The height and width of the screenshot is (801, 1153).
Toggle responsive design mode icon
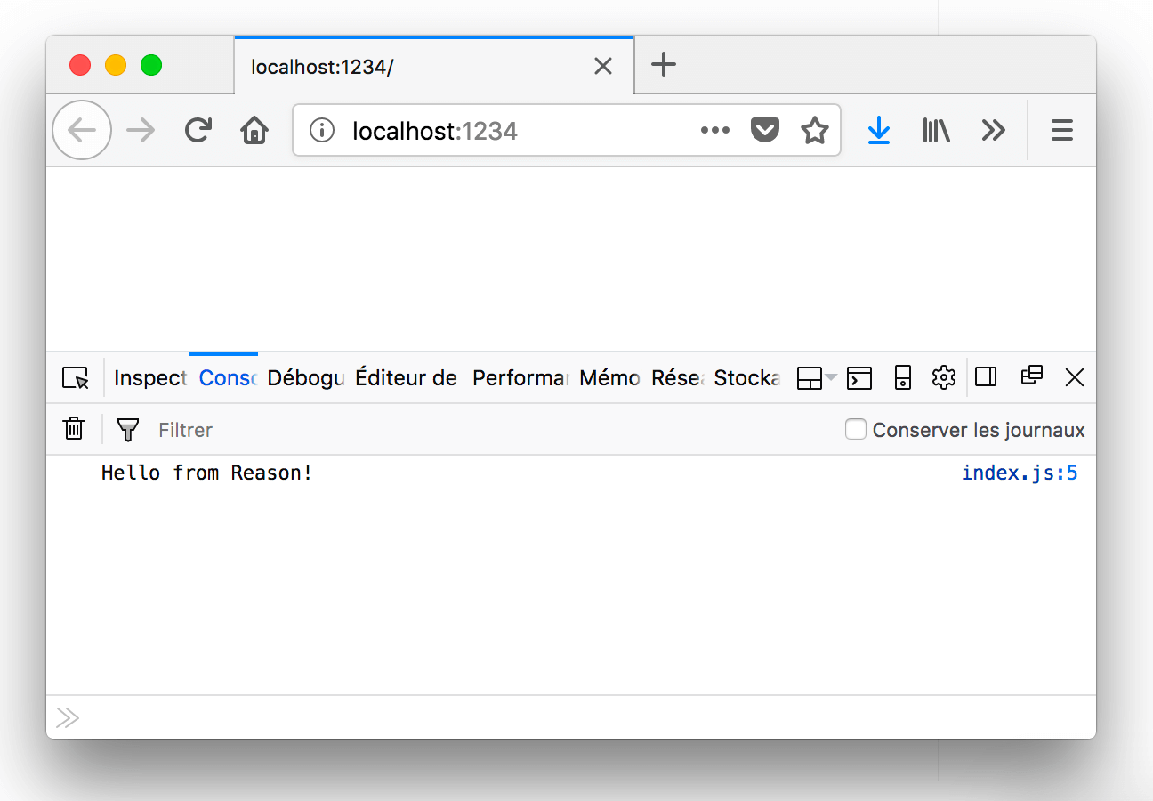click(x=902, y=377)
